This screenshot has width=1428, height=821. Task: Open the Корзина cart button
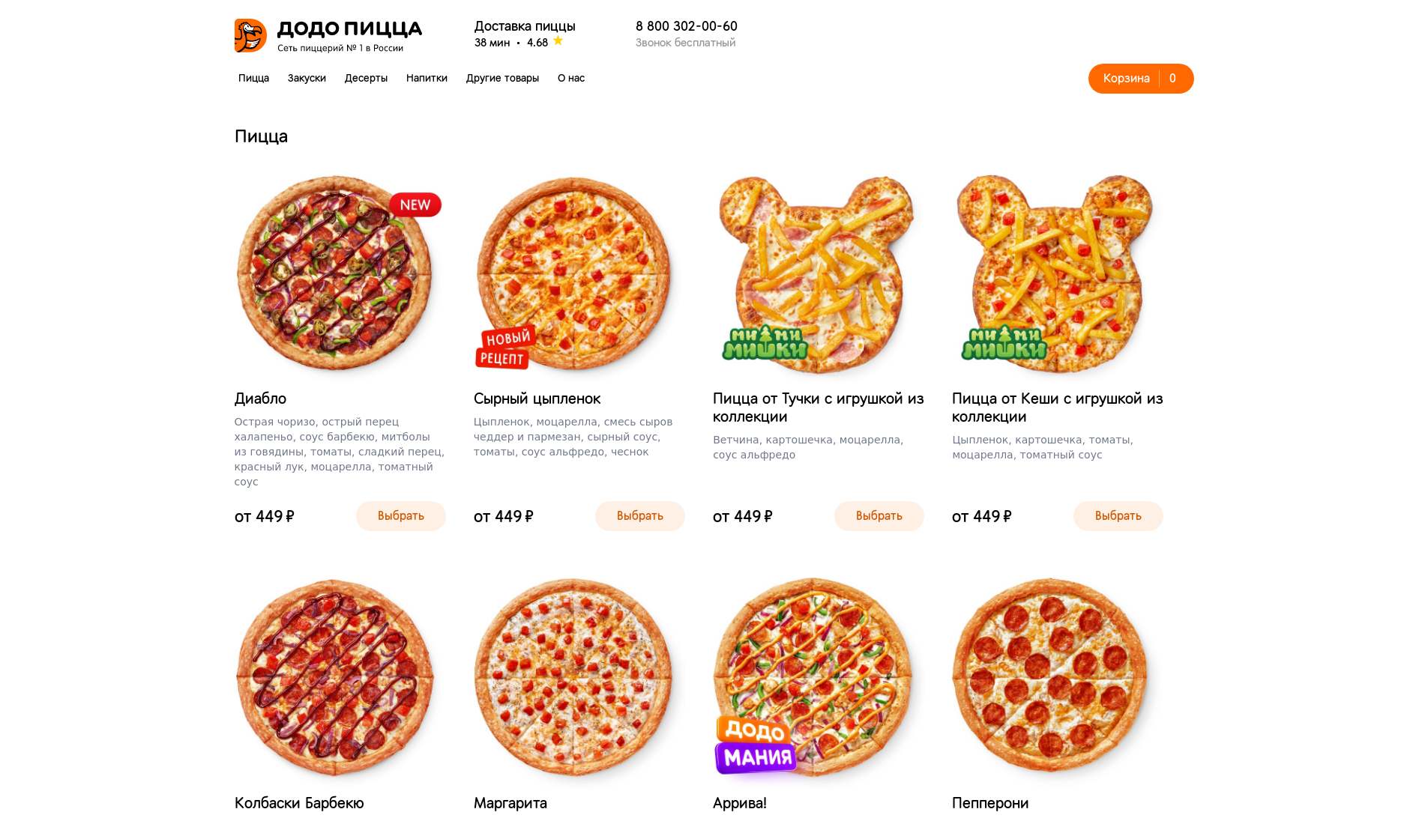1140,79
